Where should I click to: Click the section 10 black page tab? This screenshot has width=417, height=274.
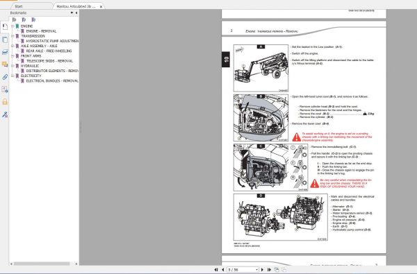226,59
